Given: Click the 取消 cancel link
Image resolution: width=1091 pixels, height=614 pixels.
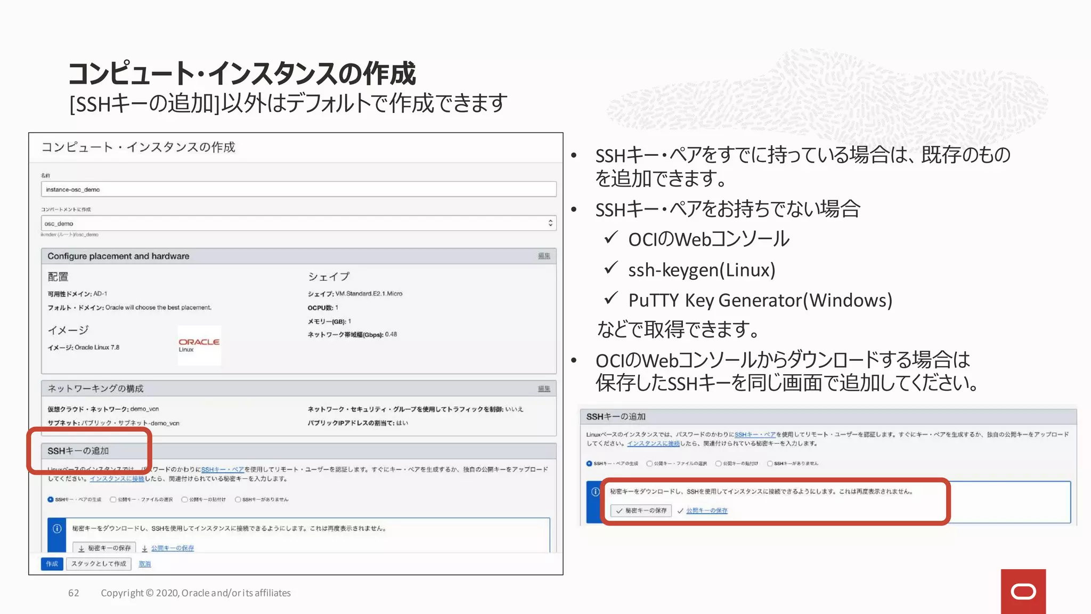Looking at the screenshot, I should click(145, 564).
